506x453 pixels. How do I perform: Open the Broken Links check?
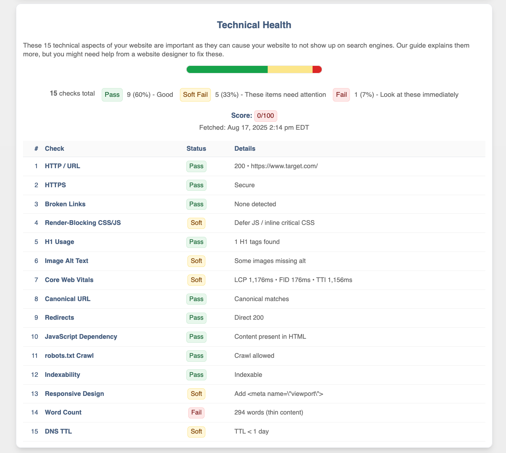(x=65, y=204)
